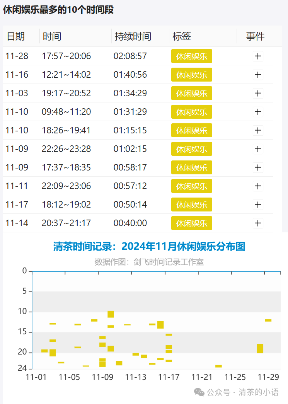Click the yellow block at hour 10 near 11-10
This screenshot has height=404, width=288.
111,314
